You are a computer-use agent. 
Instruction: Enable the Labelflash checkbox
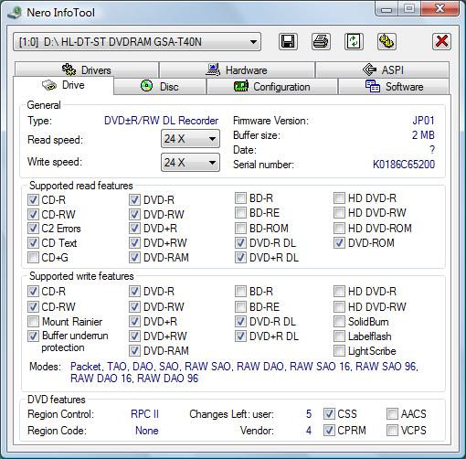coord(339,336)
